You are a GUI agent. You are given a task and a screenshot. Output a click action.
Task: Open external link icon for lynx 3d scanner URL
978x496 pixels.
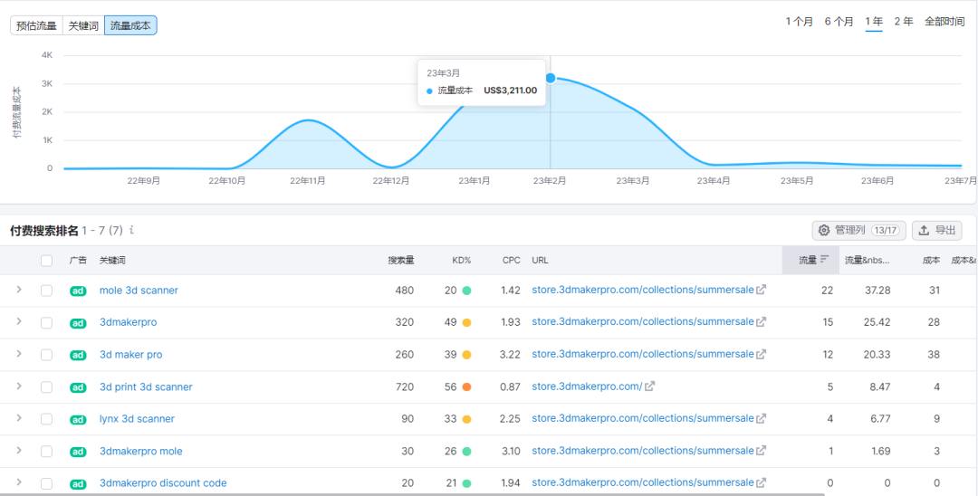762,419
